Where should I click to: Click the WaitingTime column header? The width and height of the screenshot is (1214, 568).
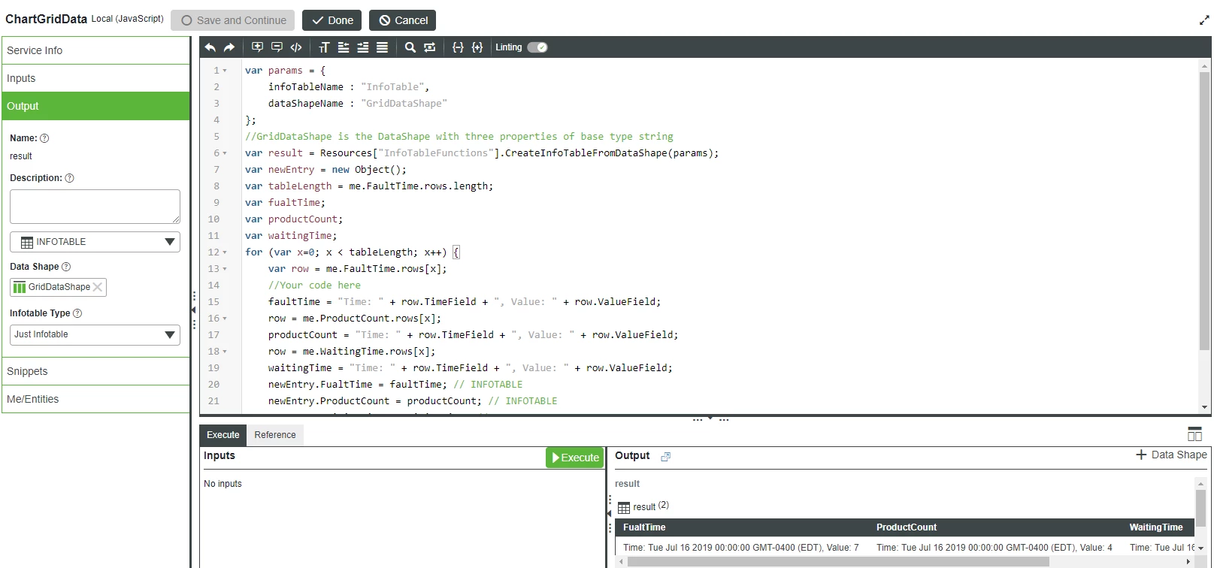(1156, 527)
